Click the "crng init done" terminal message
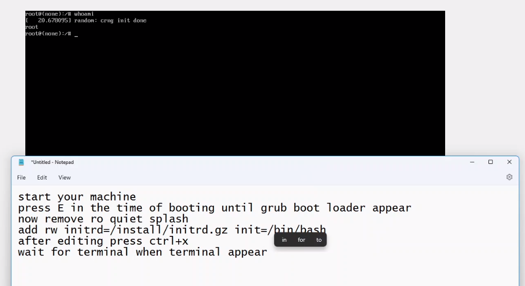Image resolution: width=525 pixels, height=286 pixels. [x=123, y=20]
